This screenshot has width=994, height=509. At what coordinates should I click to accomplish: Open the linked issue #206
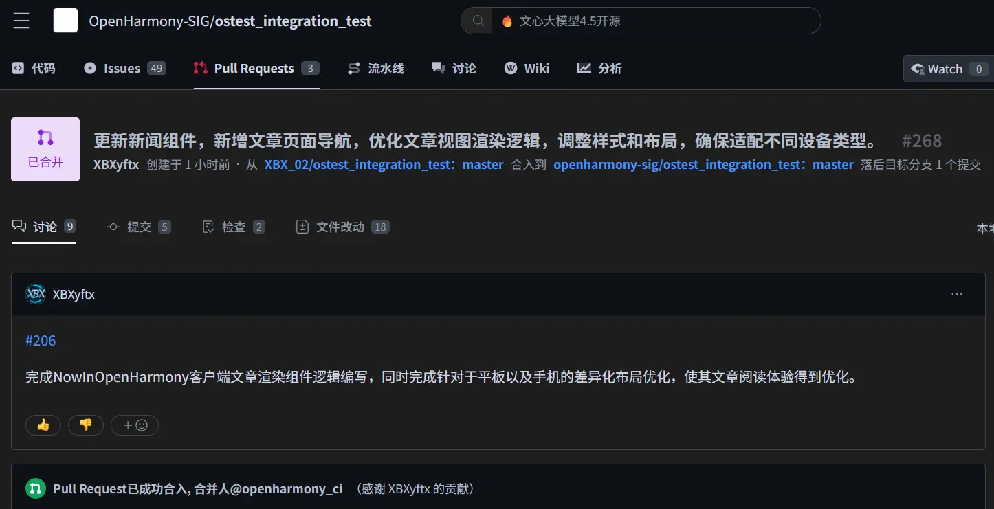pyautogui.click(x=41, y=341)
